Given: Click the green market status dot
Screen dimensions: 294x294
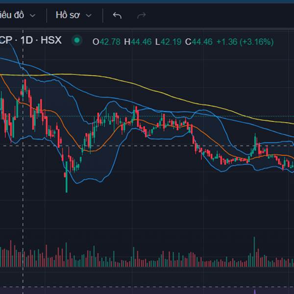Looking at the screenshot, I should click(77, 41).
